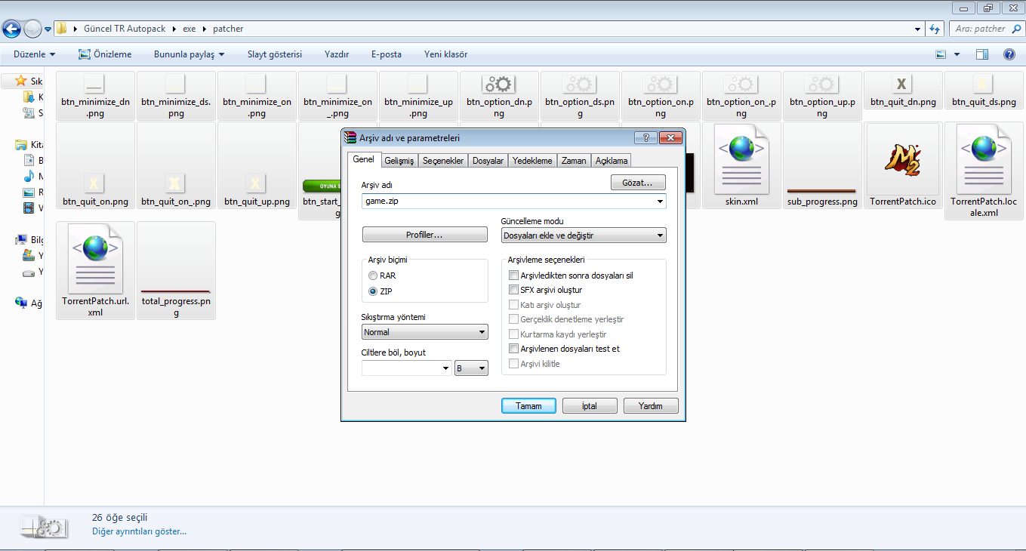
Task: Open the Yedekleme tab
Action: (x=533, y=161)
